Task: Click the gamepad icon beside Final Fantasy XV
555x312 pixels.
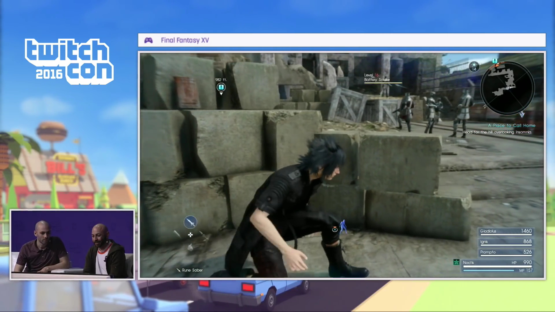Action: [149, 40]
